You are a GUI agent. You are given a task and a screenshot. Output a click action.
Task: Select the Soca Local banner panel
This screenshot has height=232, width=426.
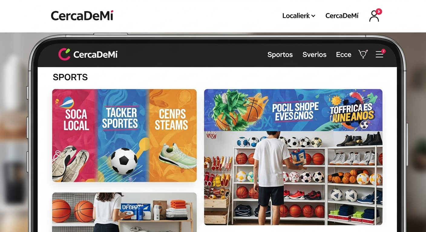click(75, 135)
